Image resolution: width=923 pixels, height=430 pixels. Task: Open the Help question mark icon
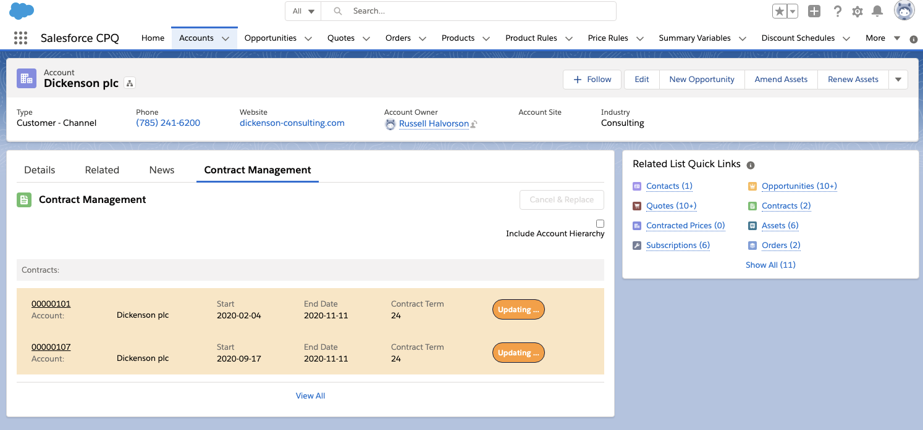click(837, 11)
